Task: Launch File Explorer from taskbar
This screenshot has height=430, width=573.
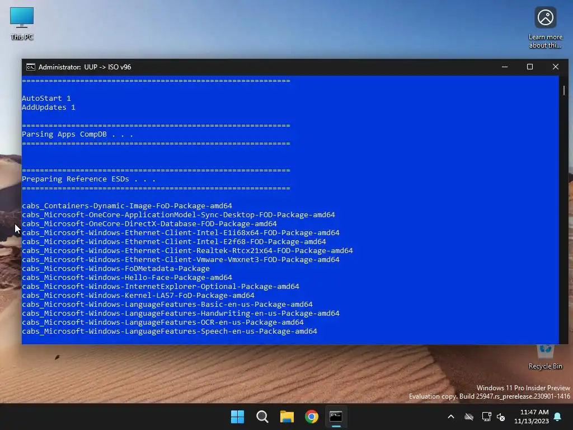Action: click(x=287, y=417)
